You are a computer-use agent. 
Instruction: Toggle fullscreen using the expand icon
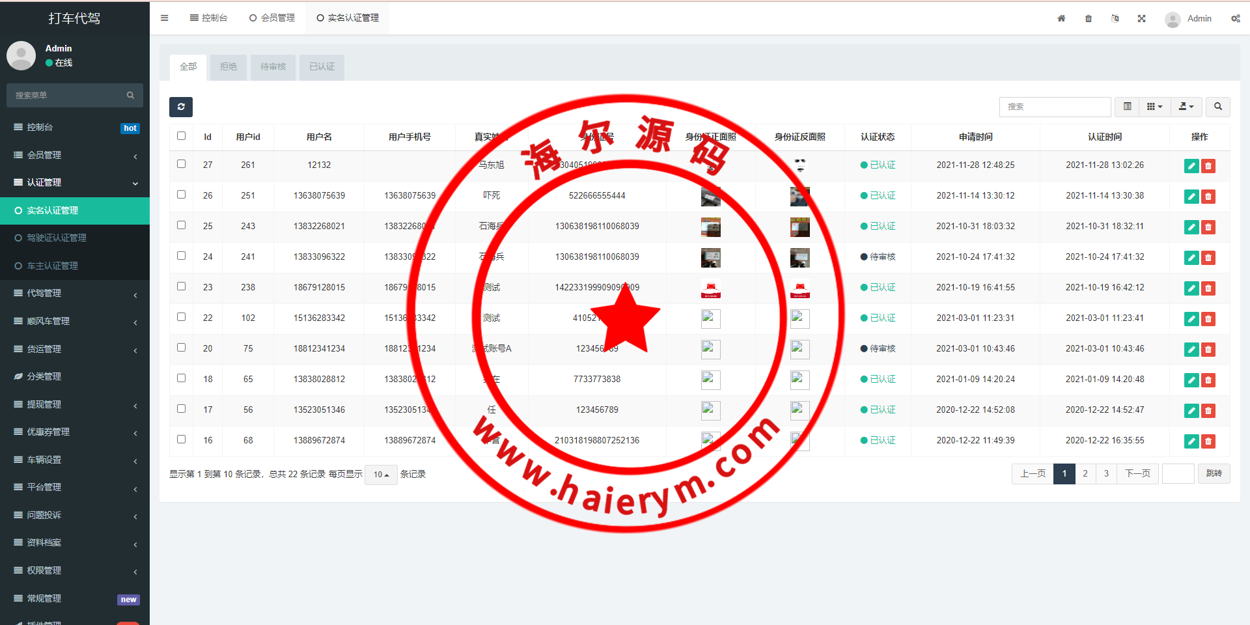[1141, 19]
